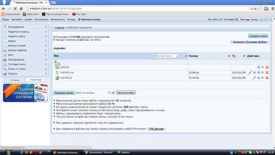Open the graphics folder
Screen dimensions: 275x155
pyautogui.click(x=65, y=67)
